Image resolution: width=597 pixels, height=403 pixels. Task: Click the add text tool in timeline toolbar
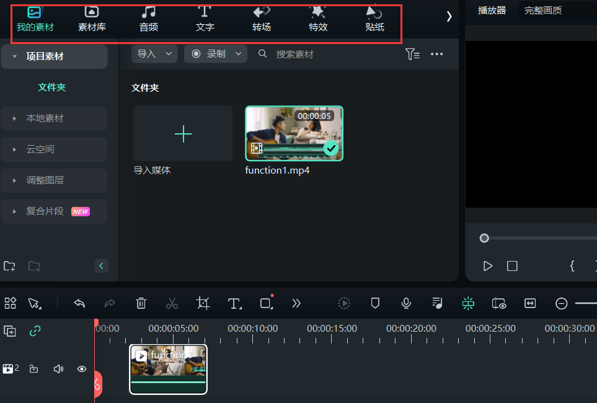click(234, 303)
